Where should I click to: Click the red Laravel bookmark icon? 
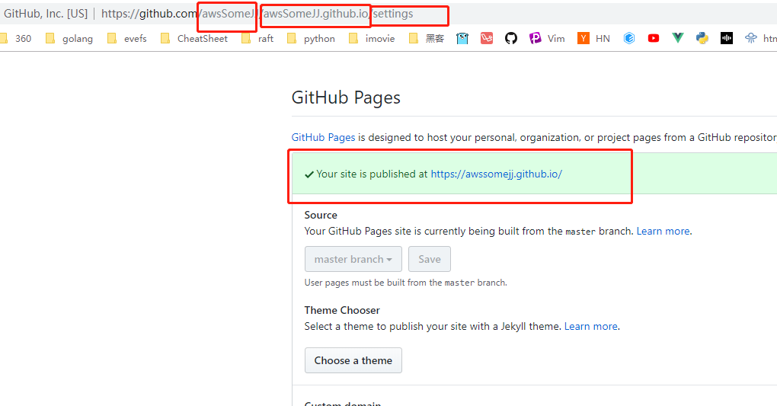click(487, 38)
